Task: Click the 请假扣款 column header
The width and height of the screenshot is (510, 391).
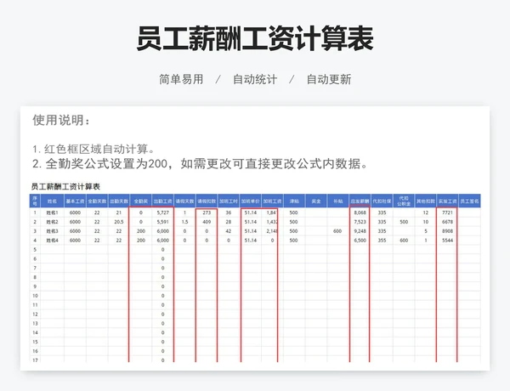Action: coord(207,201)
